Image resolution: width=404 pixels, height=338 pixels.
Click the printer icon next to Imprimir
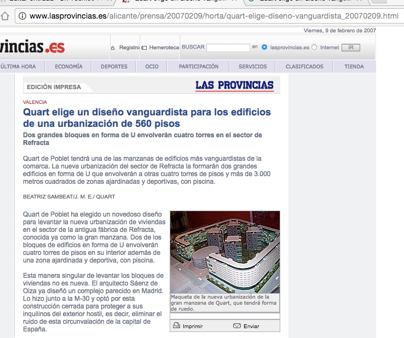pos(176,326)
